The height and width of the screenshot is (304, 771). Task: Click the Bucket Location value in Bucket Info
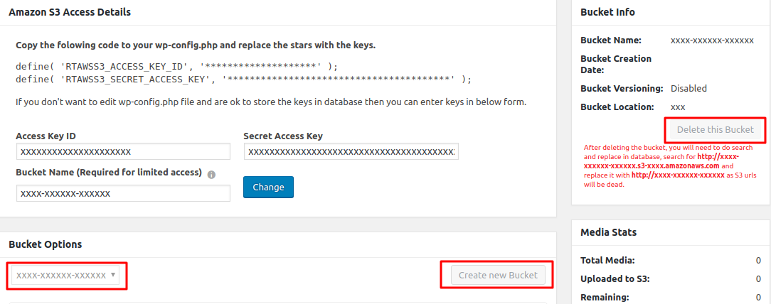[678, 107]
